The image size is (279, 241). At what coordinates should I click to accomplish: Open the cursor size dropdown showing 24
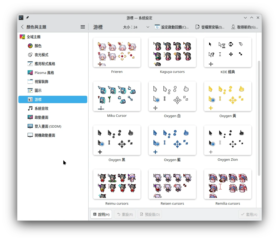[136, 27]
